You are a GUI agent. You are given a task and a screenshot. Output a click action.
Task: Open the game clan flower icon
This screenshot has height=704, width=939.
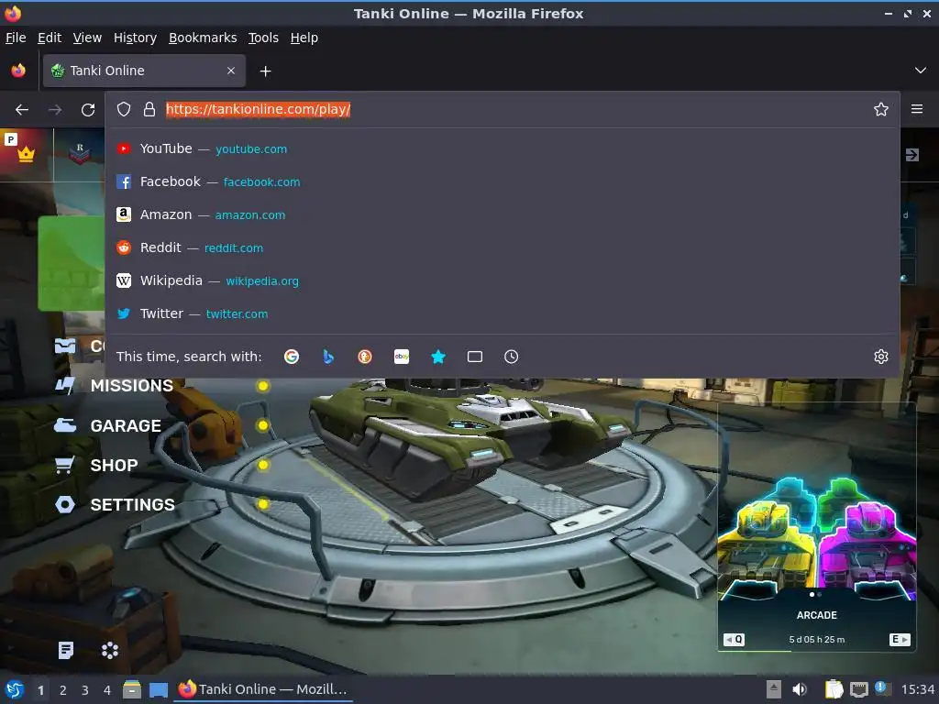[x=110, y=650]
